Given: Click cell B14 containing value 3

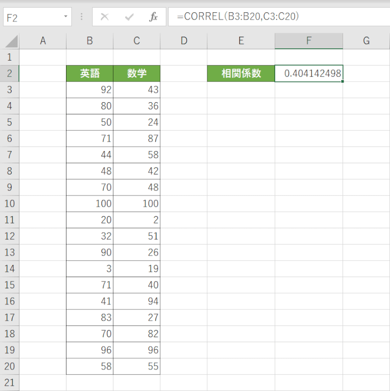Looking at the screenshot, I should pyautogui.click(x=89, y=269).
